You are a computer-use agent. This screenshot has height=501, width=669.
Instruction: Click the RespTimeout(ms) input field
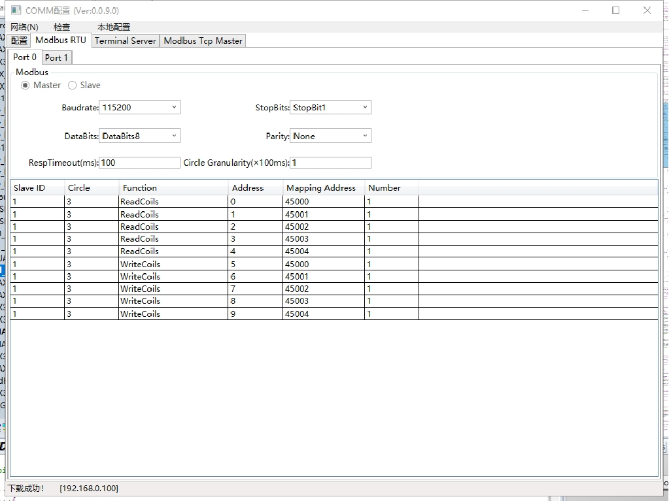pos(139,163)
